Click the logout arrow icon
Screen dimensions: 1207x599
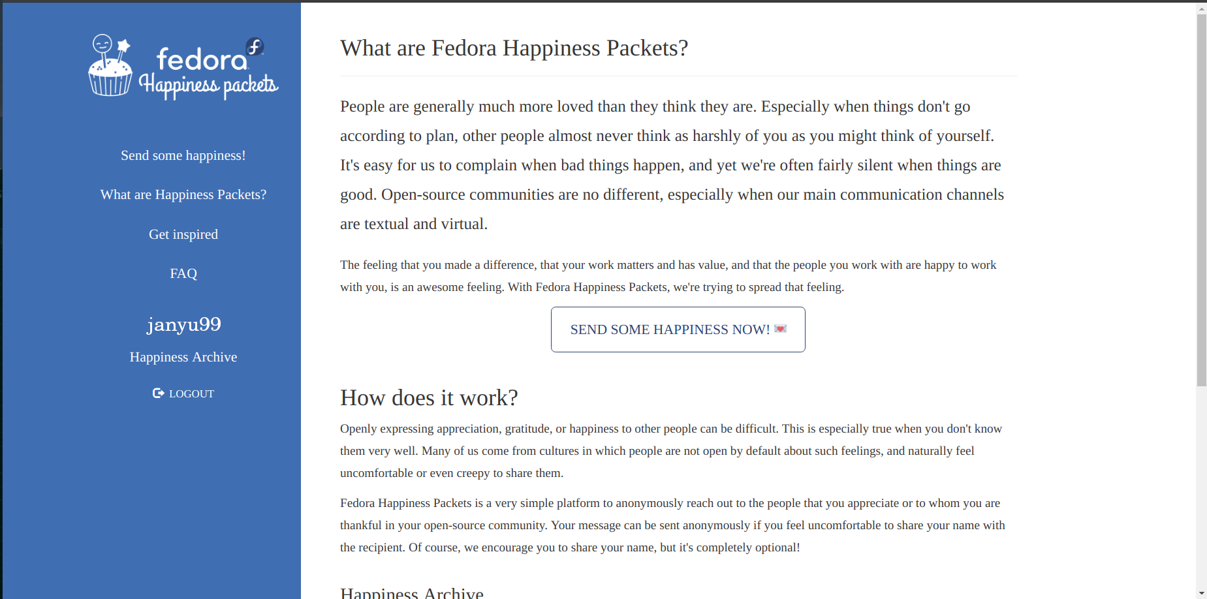pos(158,393)
